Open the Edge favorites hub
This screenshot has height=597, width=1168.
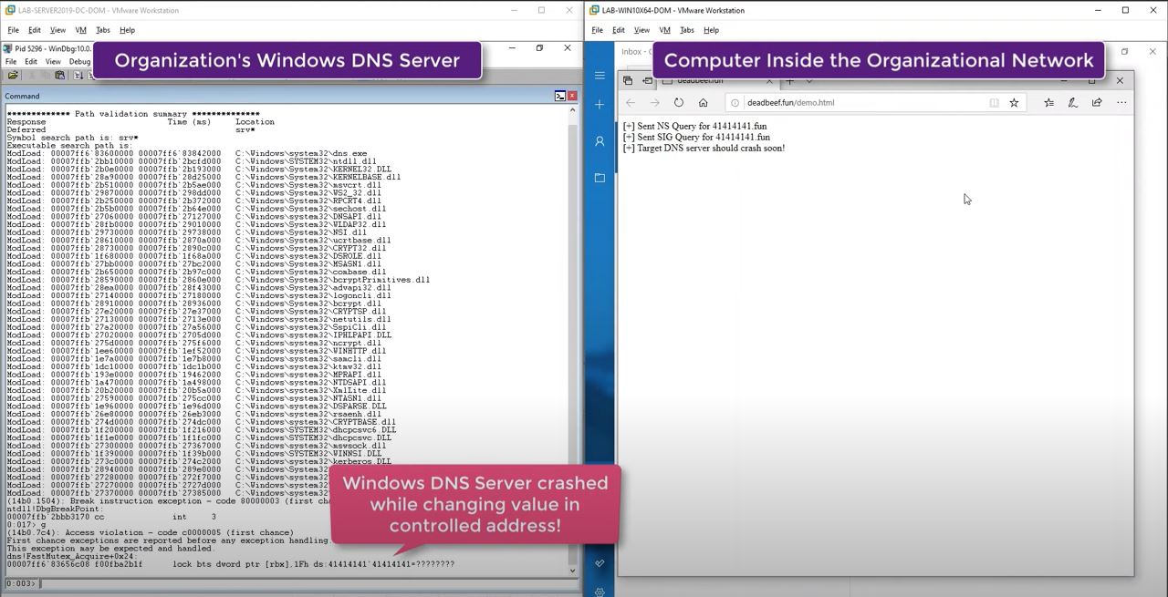tap(1048, 103)
